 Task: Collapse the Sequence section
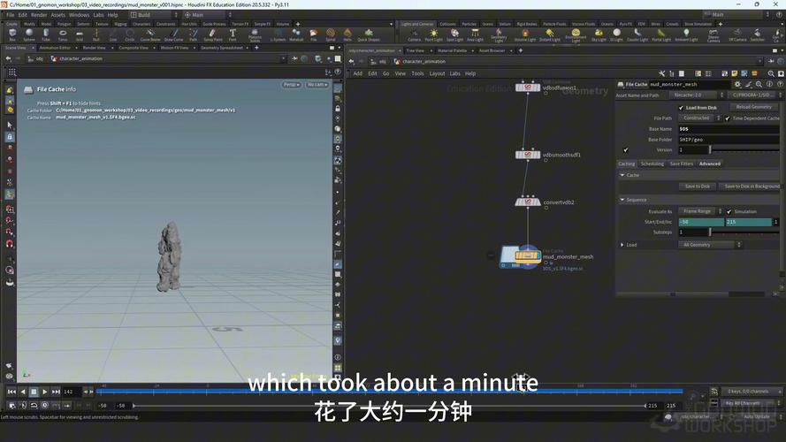622,200
